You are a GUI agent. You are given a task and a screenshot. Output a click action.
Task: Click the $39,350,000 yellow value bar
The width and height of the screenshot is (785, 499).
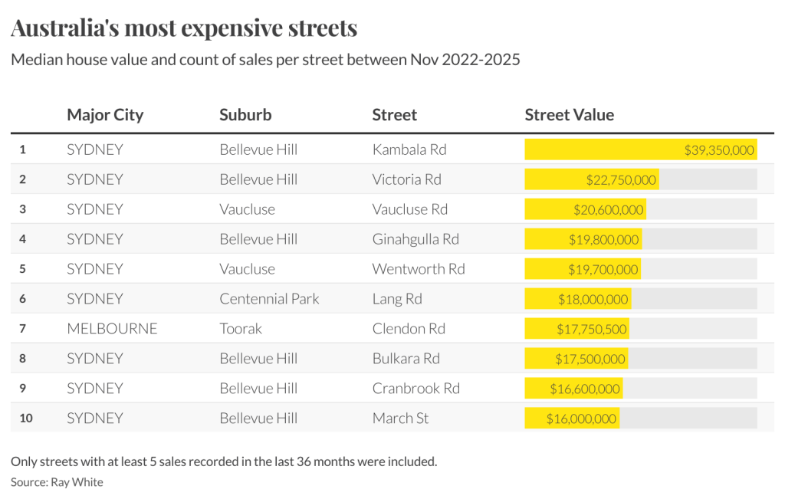[640, 149]
